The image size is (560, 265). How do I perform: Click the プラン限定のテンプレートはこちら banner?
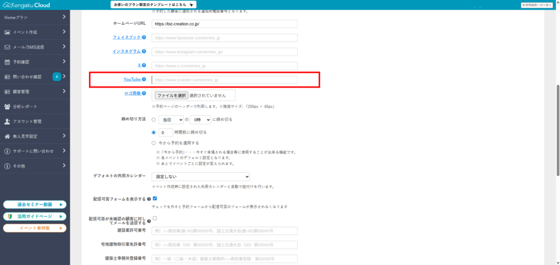click(154, 4)
